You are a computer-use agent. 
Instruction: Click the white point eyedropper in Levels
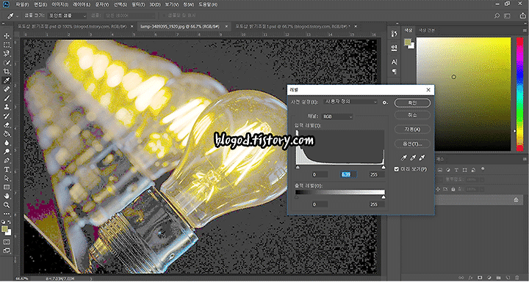click(422, 157)
